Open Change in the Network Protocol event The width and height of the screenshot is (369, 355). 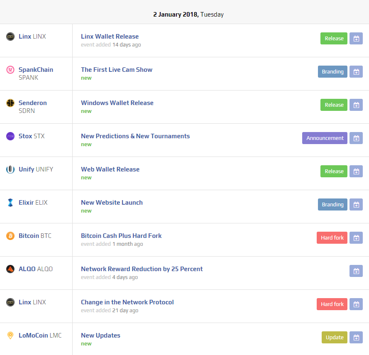127,302
